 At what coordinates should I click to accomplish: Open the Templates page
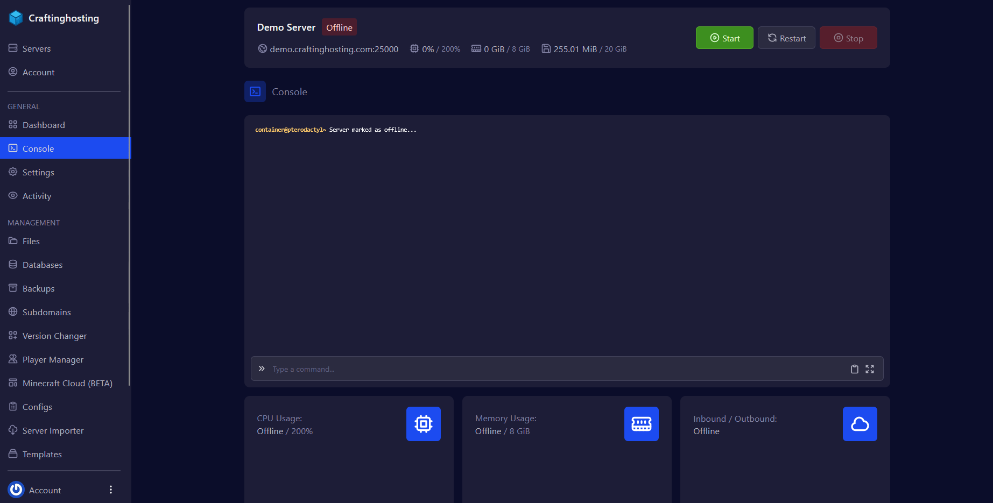coord(65,454)
